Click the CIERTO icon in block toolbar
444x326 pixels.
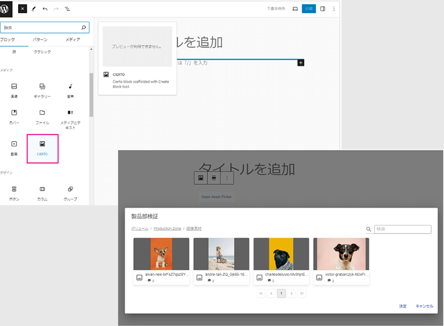(x=201, y=178)
